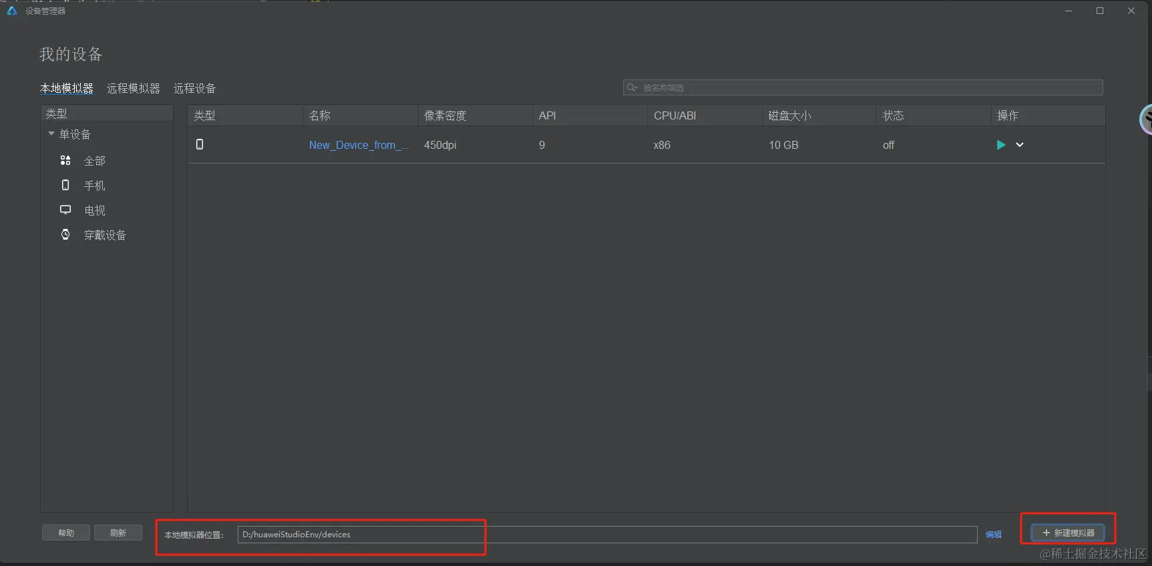Click the phone type icon in device row
The width and height of the screenshot is (1152, 566).
click(x=200, y=144)
